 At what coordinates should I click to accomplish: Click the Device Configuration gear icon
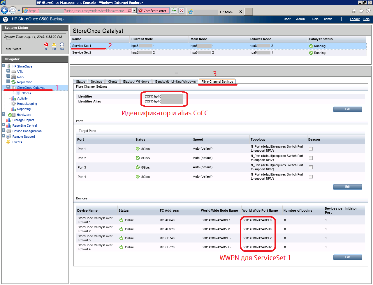[x=9, y=131]
